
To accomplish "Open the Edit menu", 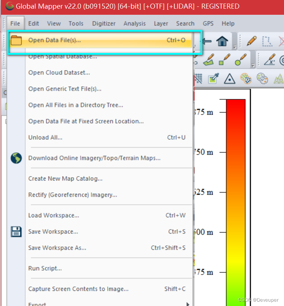I will tap(34, 24).
